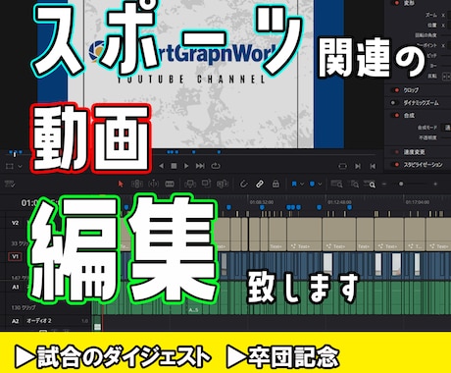Click the オーディオ 2 track name
The height and width of the screenshot is (373, 451).
(x=39, y=321)
